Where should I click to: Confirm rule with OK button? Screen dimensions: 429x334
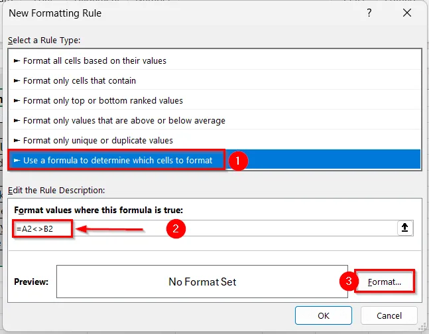click(324, 315)
